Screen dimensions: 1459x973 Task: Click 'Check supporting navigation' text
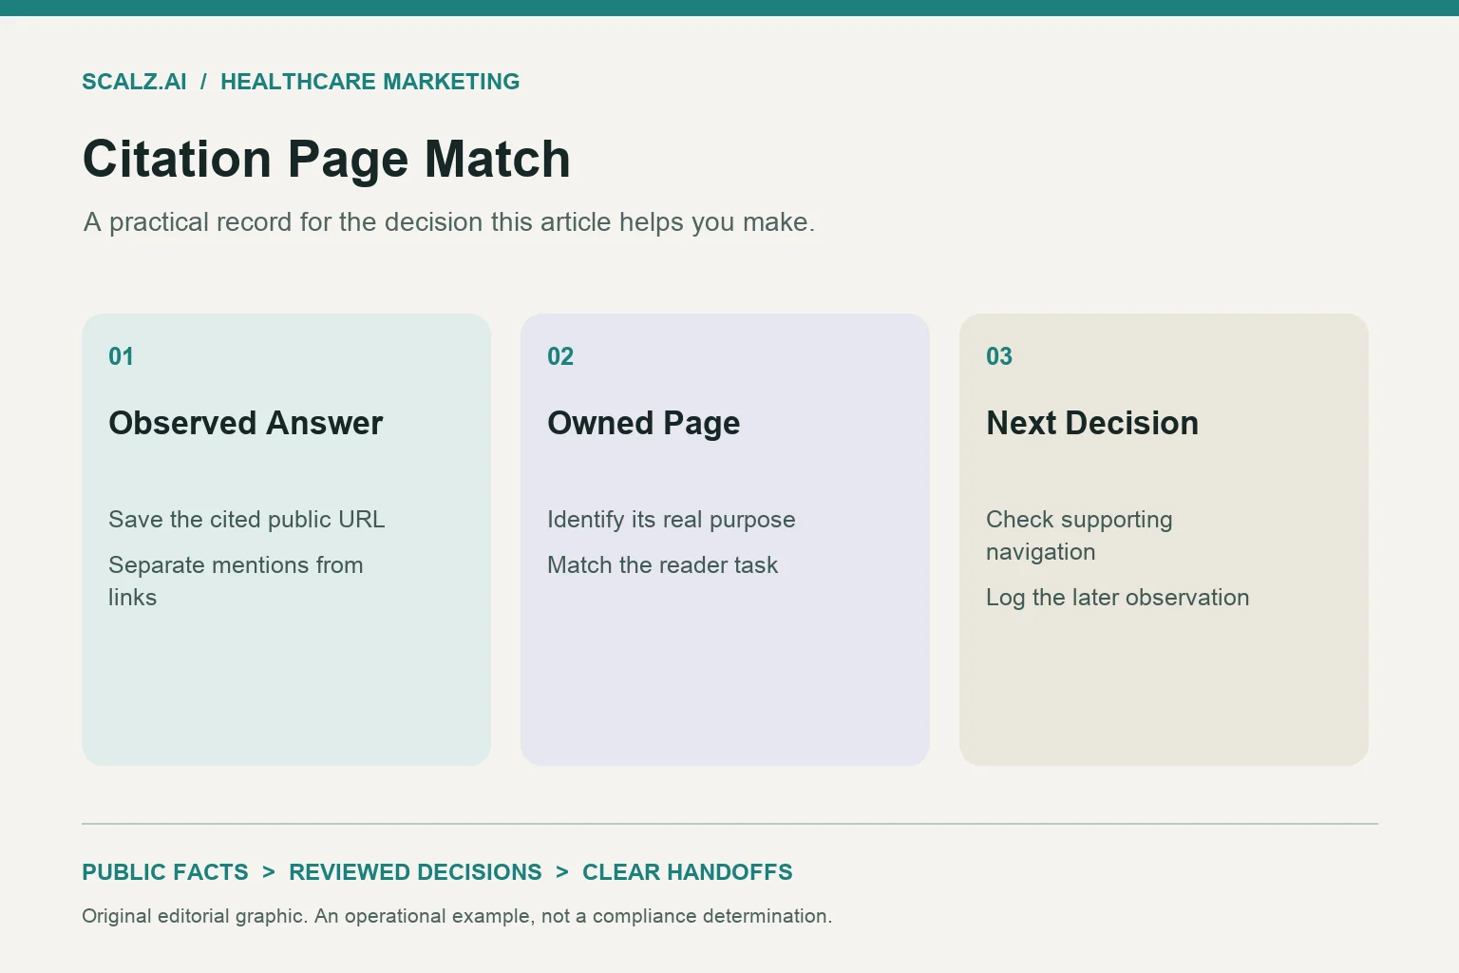tap(1079, 536)
